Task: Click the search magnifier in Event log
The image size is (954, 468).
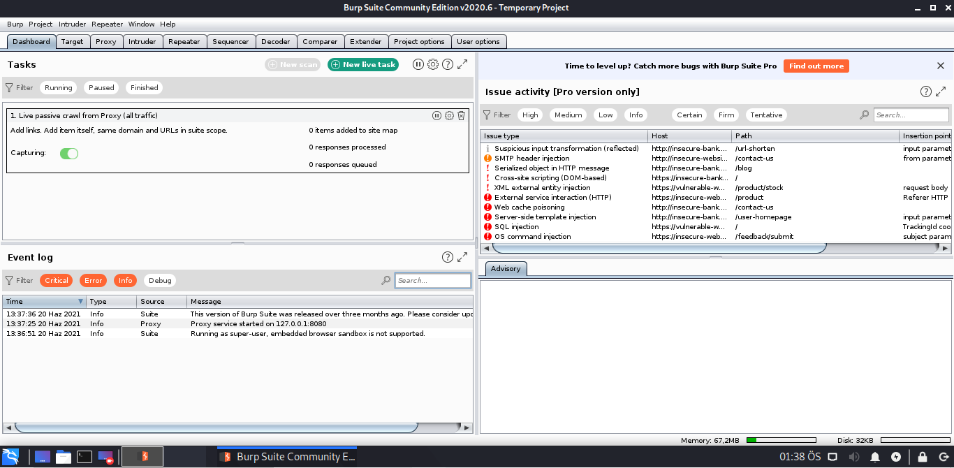Action: click(386, 281)
